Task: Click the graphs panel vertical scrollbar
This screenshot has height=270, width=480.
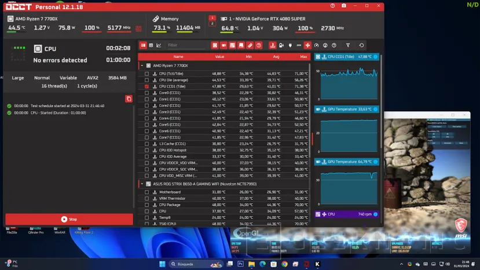Action: 381,101
